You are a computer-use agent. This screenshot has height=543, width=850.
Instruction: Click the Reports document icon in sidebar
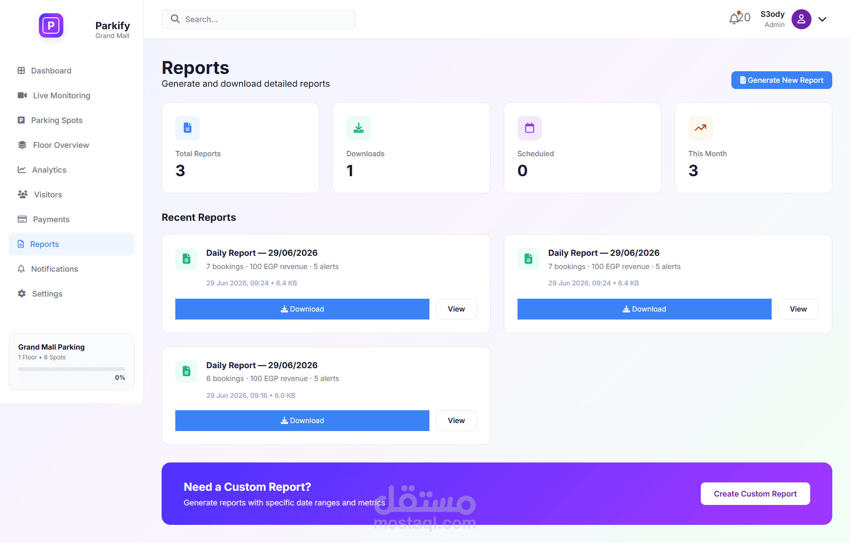point(21,244)
